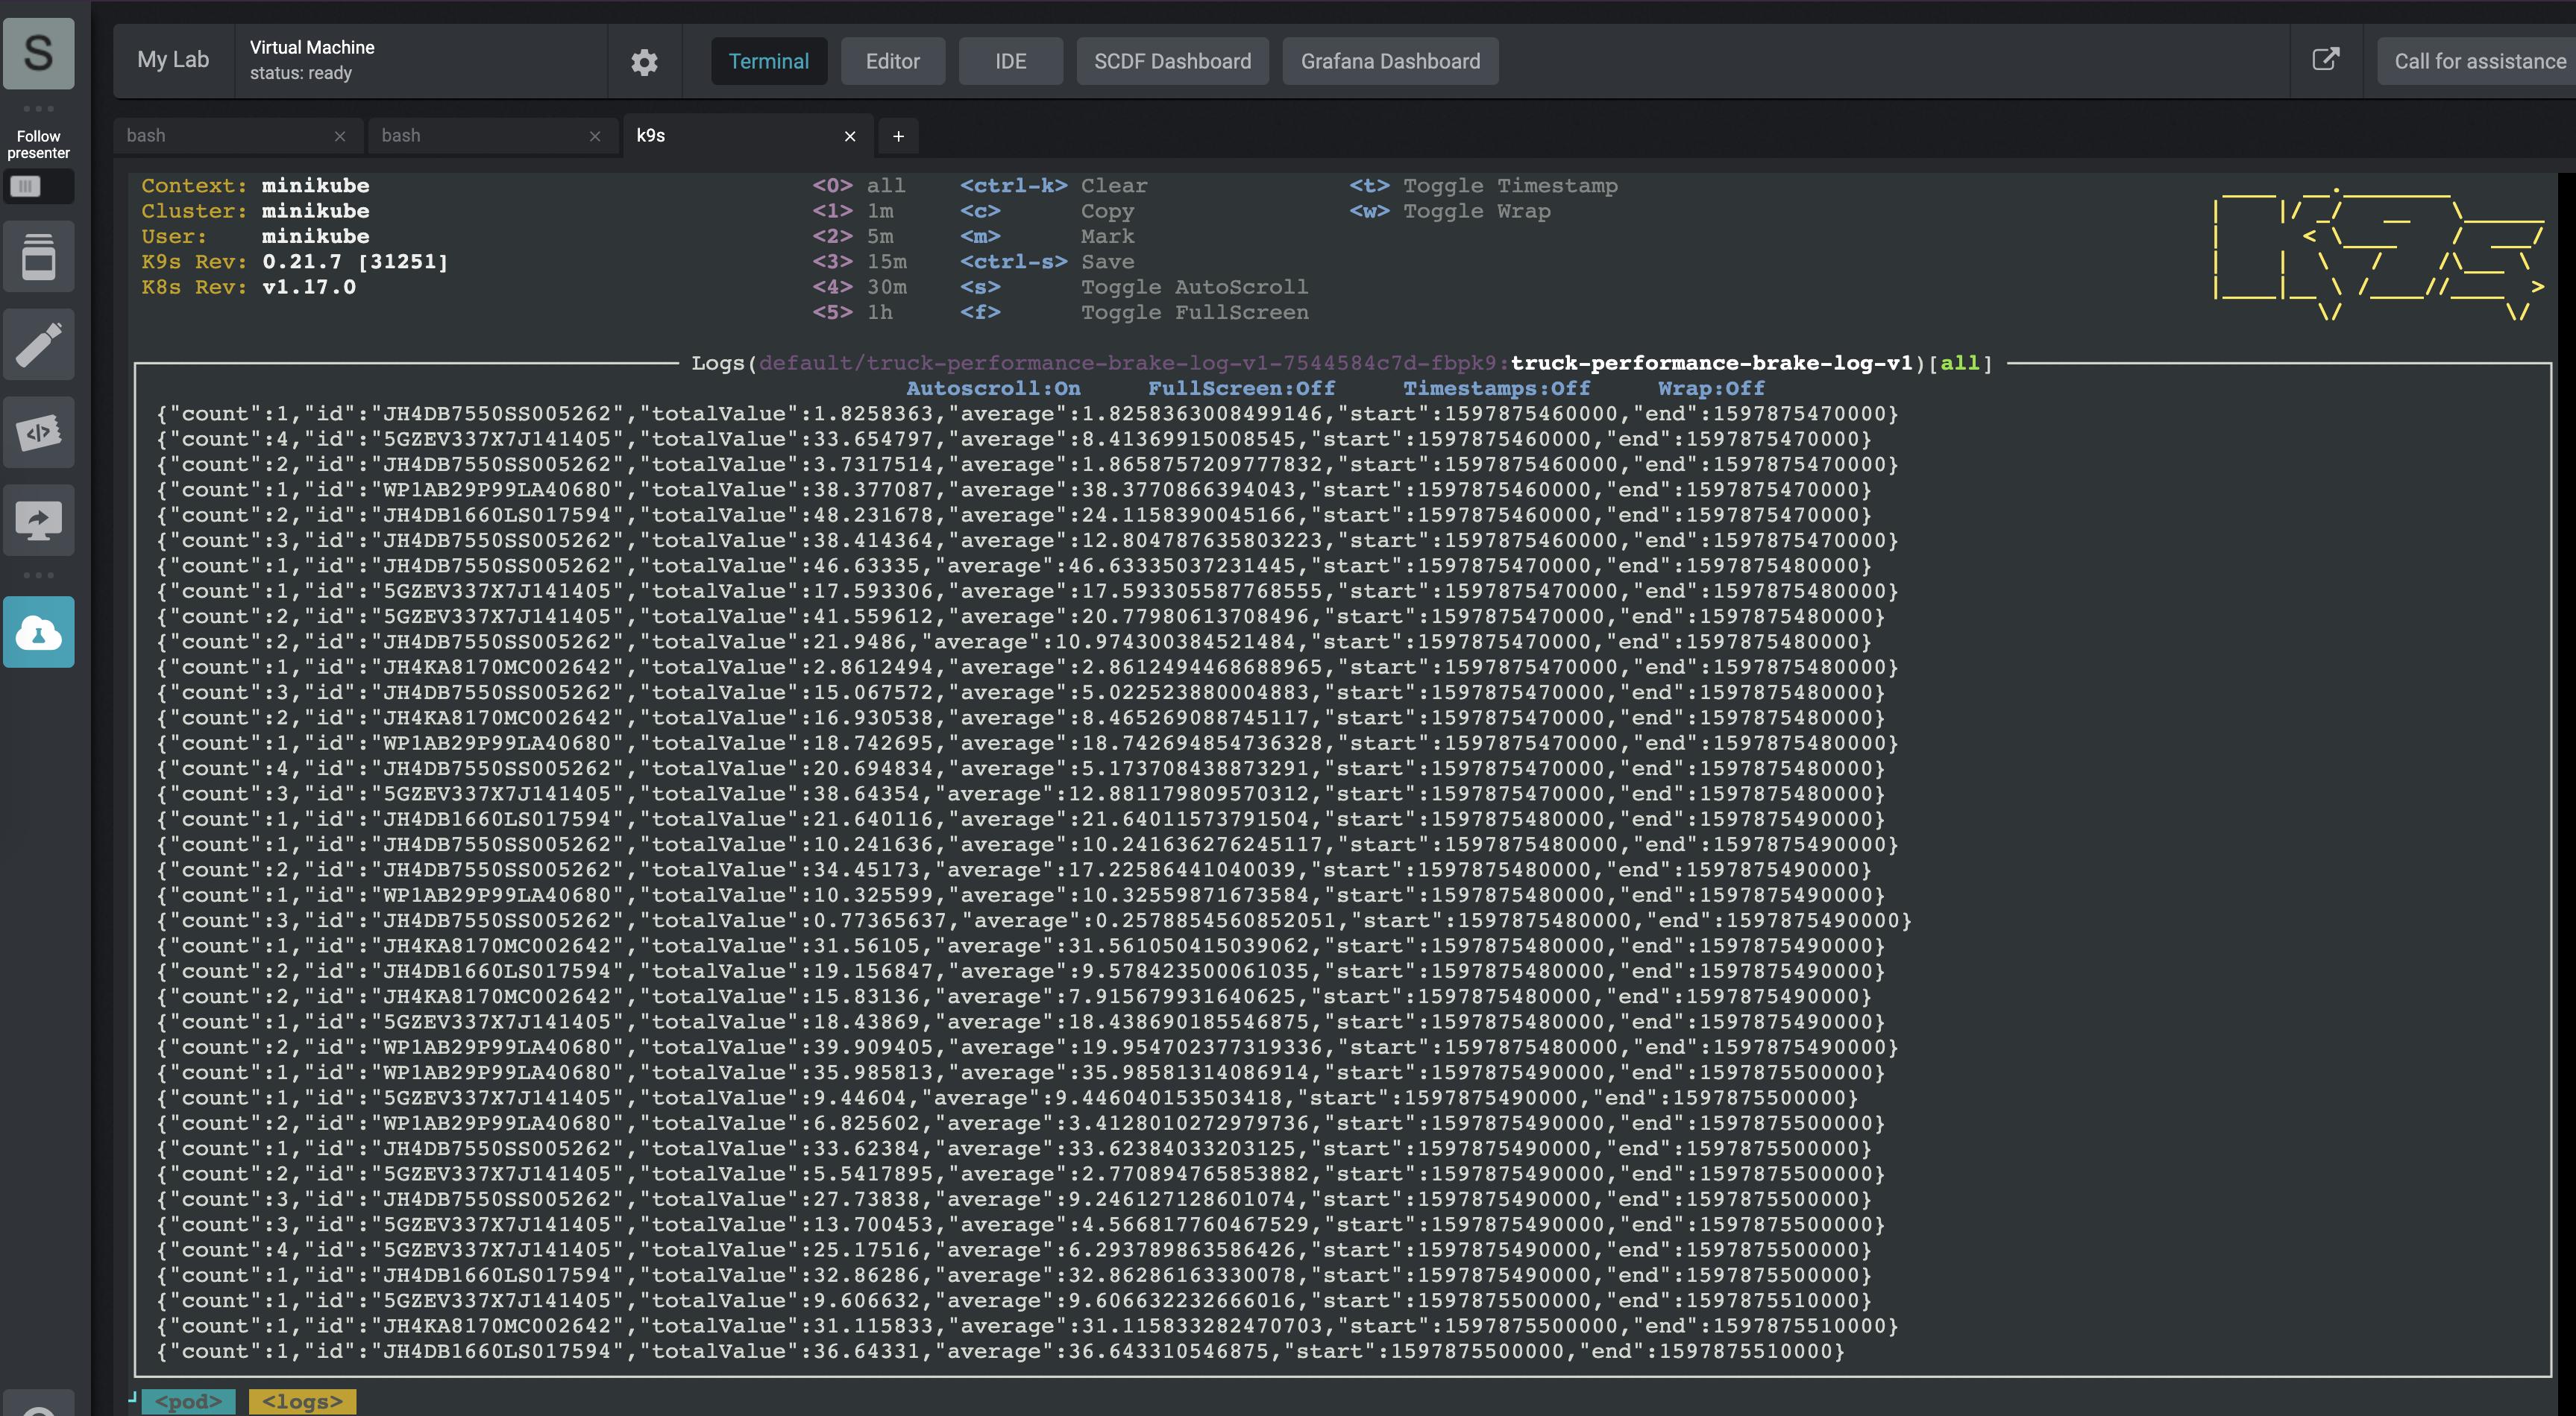Click log line with totalValue 1.8258363

click(x=1027, y=414)
